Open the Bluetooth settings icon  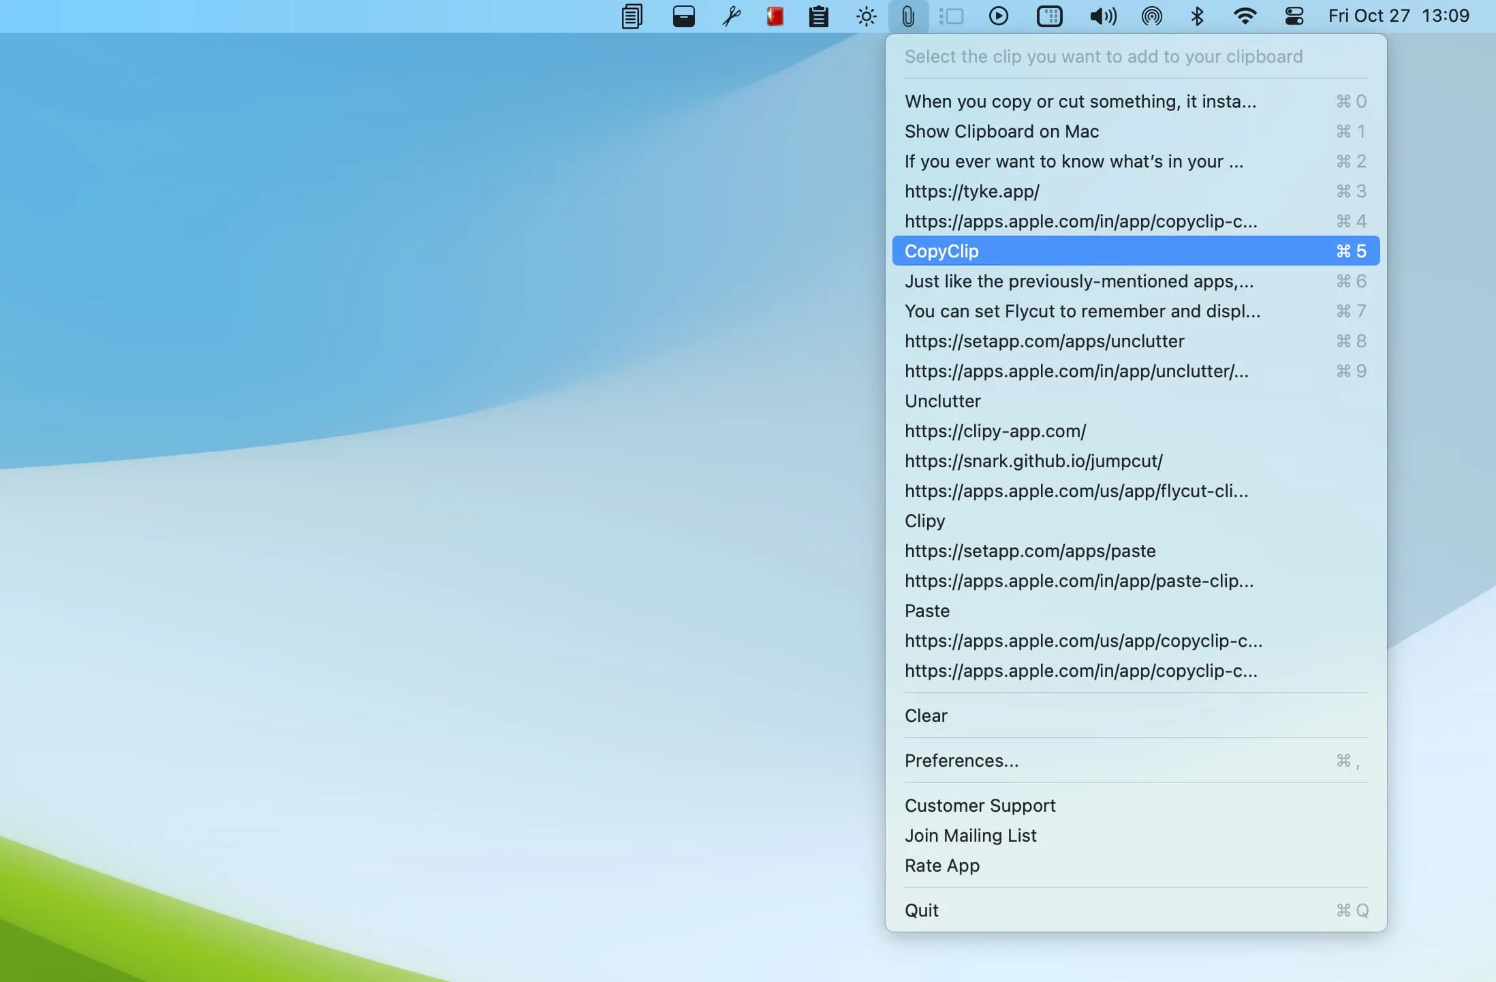pos(1197,14)
